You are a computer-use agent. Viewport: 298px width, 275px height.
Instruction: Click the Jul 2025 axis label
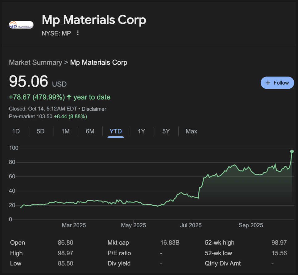point(191,225)
